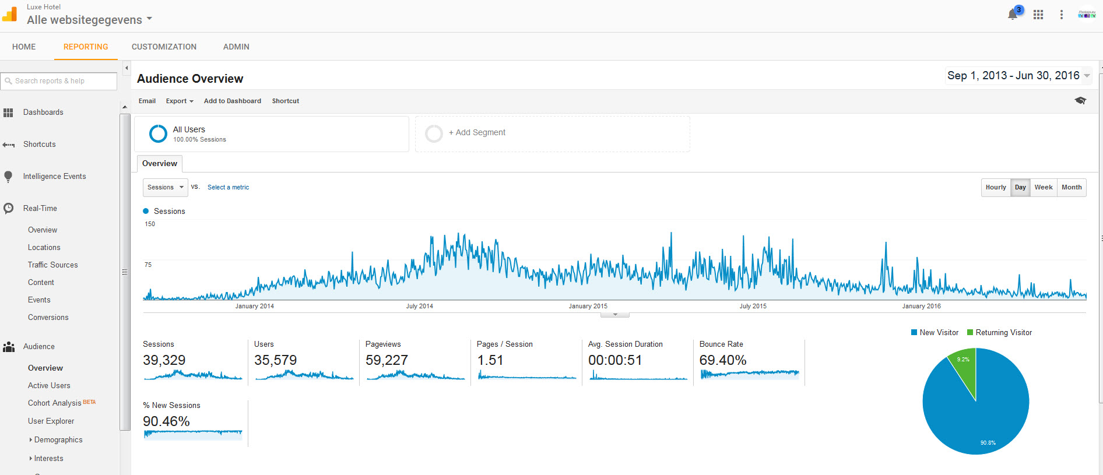
Task: Click Add to Dashboard
Action: tap(233, 101)
